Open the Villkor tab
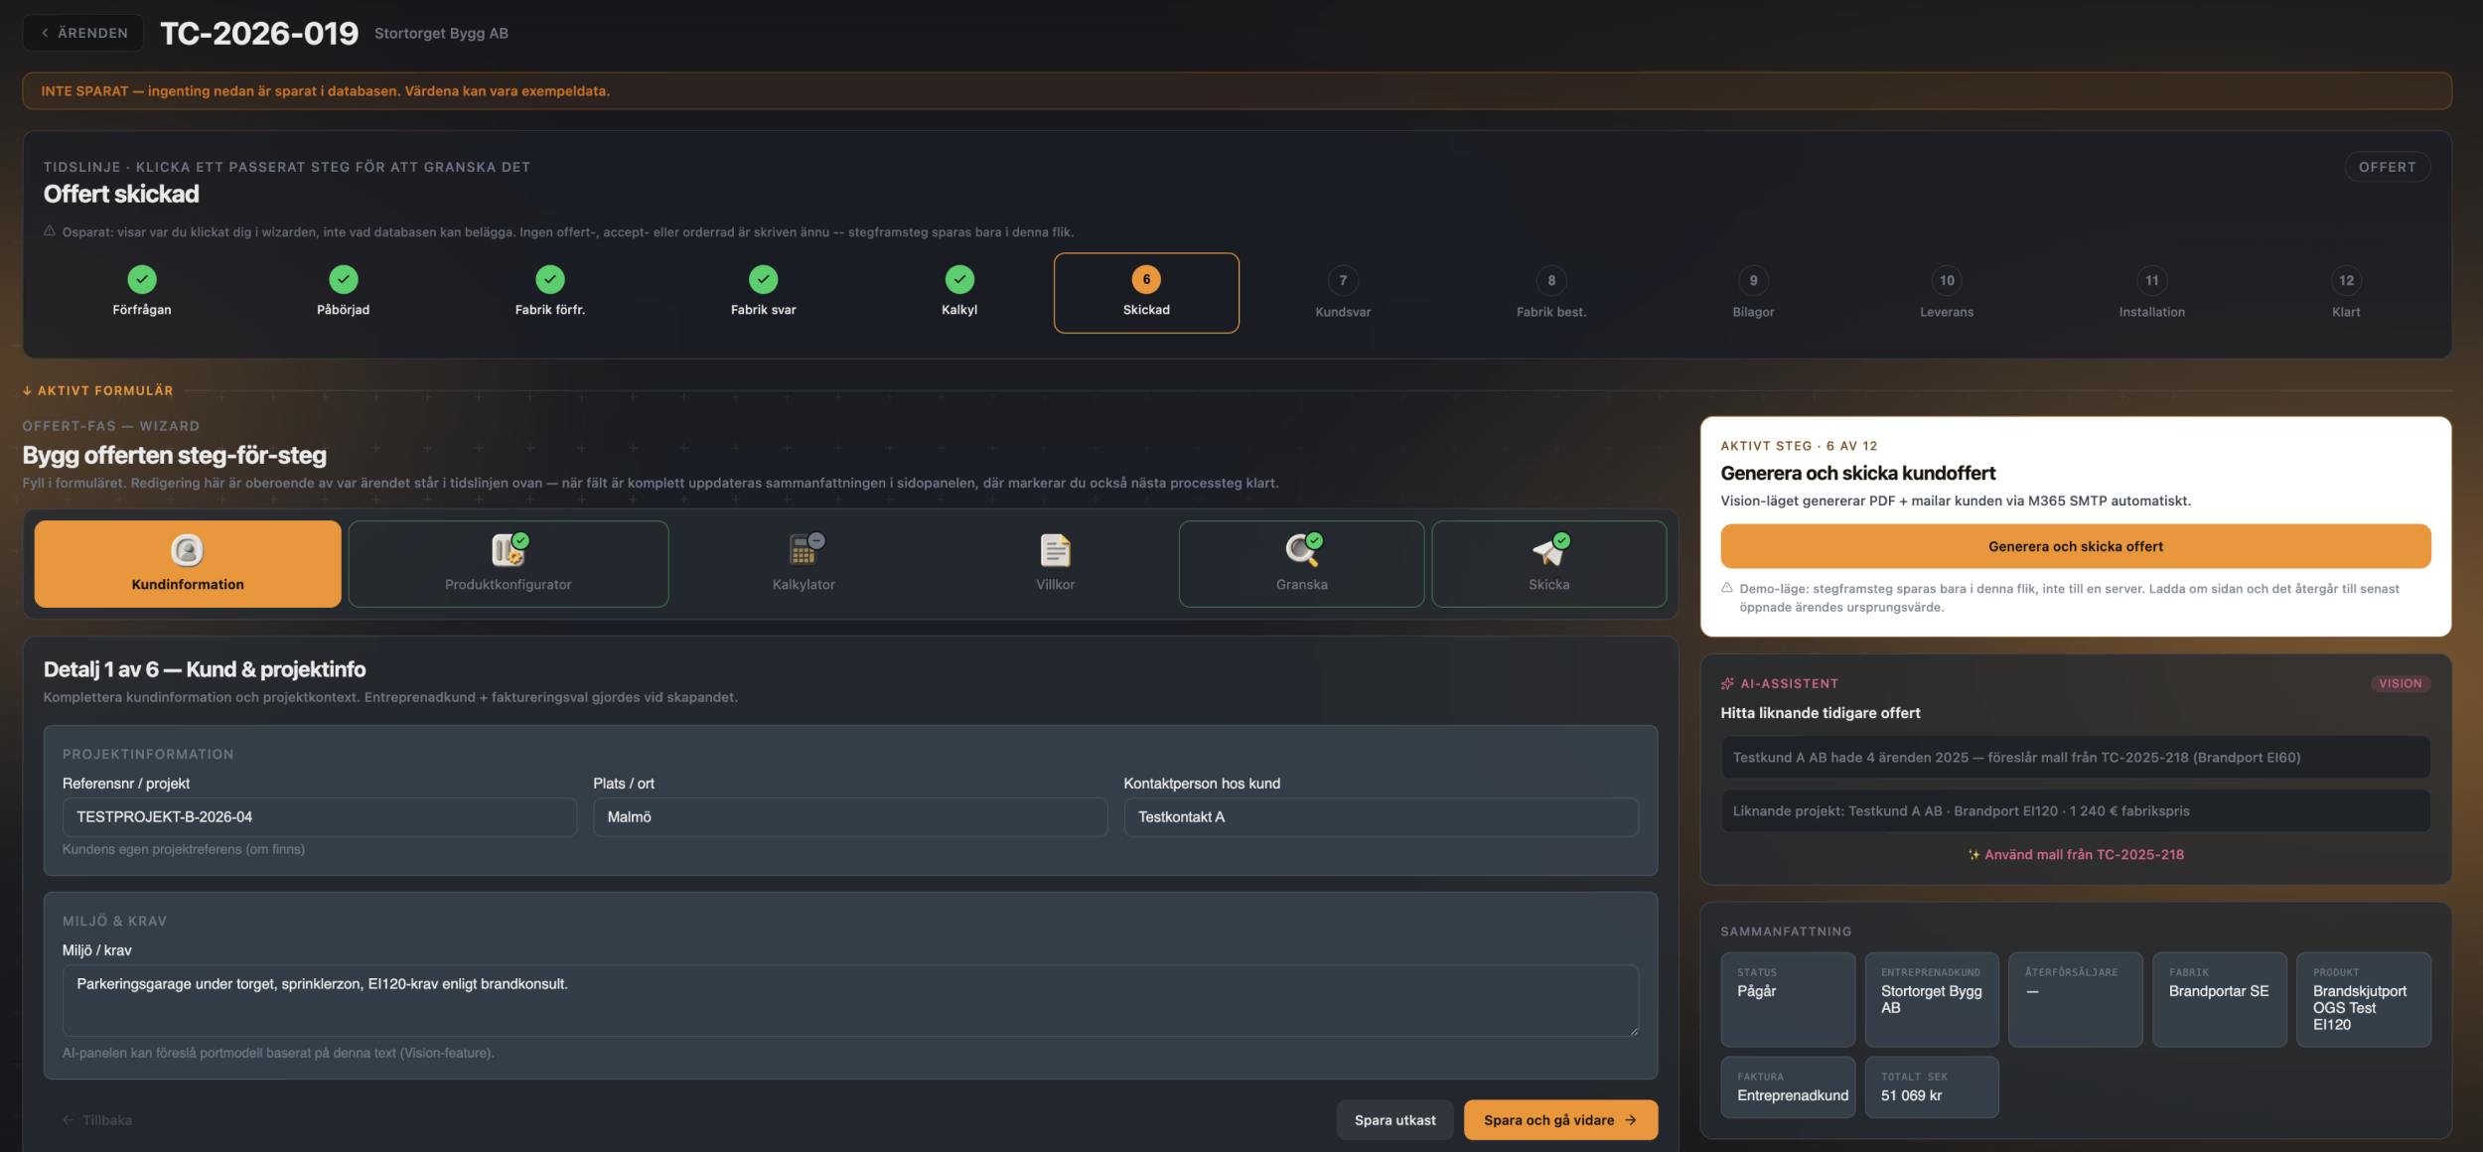2483x1152 pixels. coord(1055,563)
